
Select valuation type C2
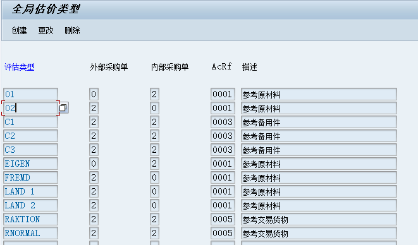coord(30,136)
